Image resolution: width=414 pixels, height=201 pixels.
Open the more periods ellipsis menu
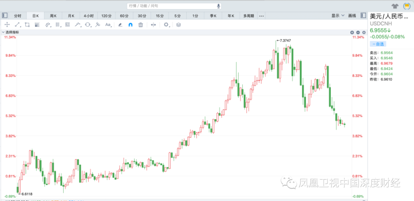tap(261, 16)
